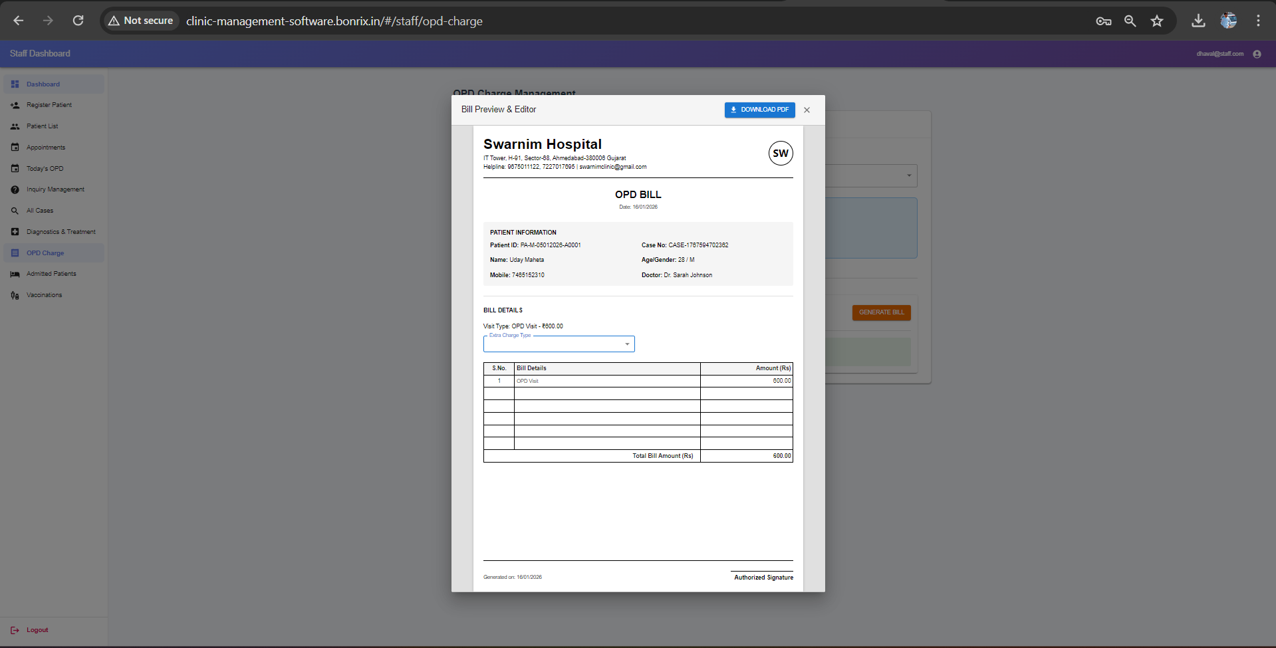
Task: Click the Vaccinations syringe icon
Action: point(15,294)
